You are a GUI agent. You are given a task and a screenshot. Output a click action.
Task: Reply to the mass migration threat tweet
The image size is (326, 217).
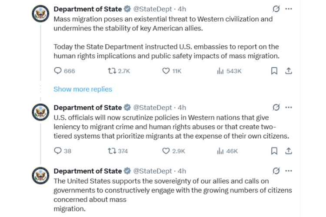coord(58,71)
